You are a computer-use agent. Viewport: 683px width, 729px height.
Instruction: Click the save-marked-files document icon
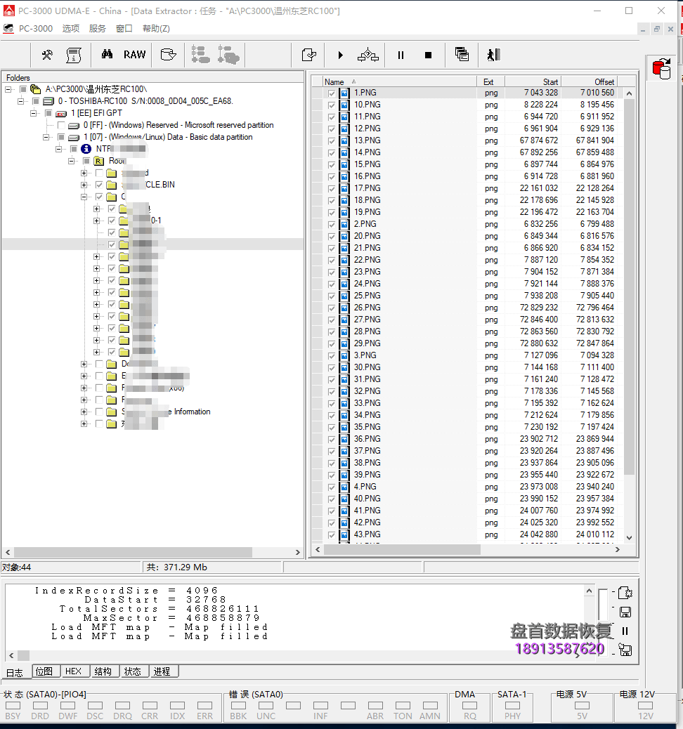pos(309,55)
